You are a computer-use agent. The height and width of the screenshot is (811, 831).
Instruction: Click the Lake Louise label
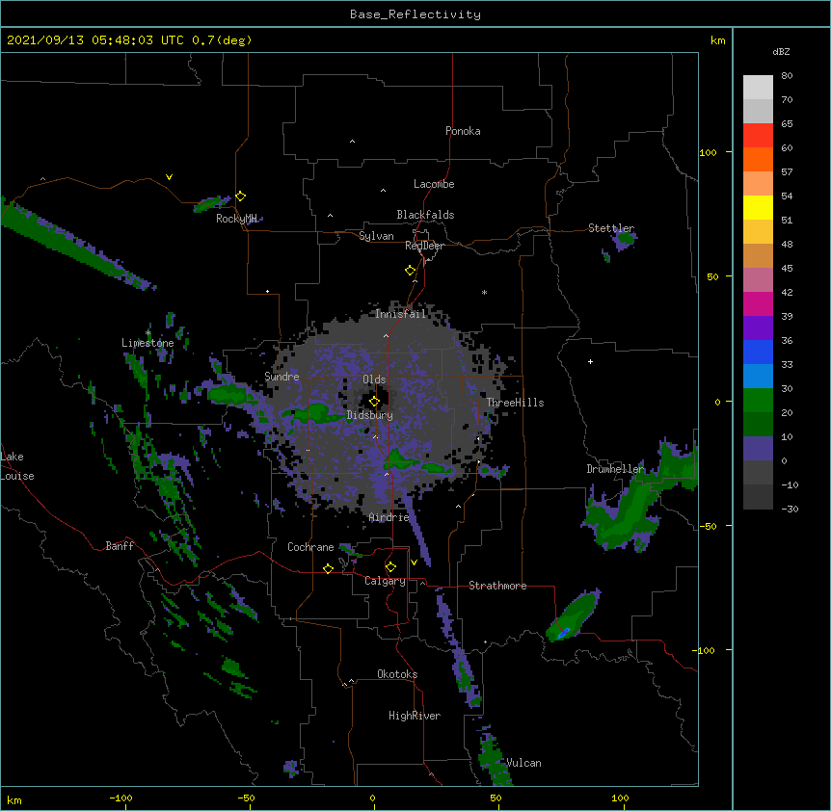(16, 466)
